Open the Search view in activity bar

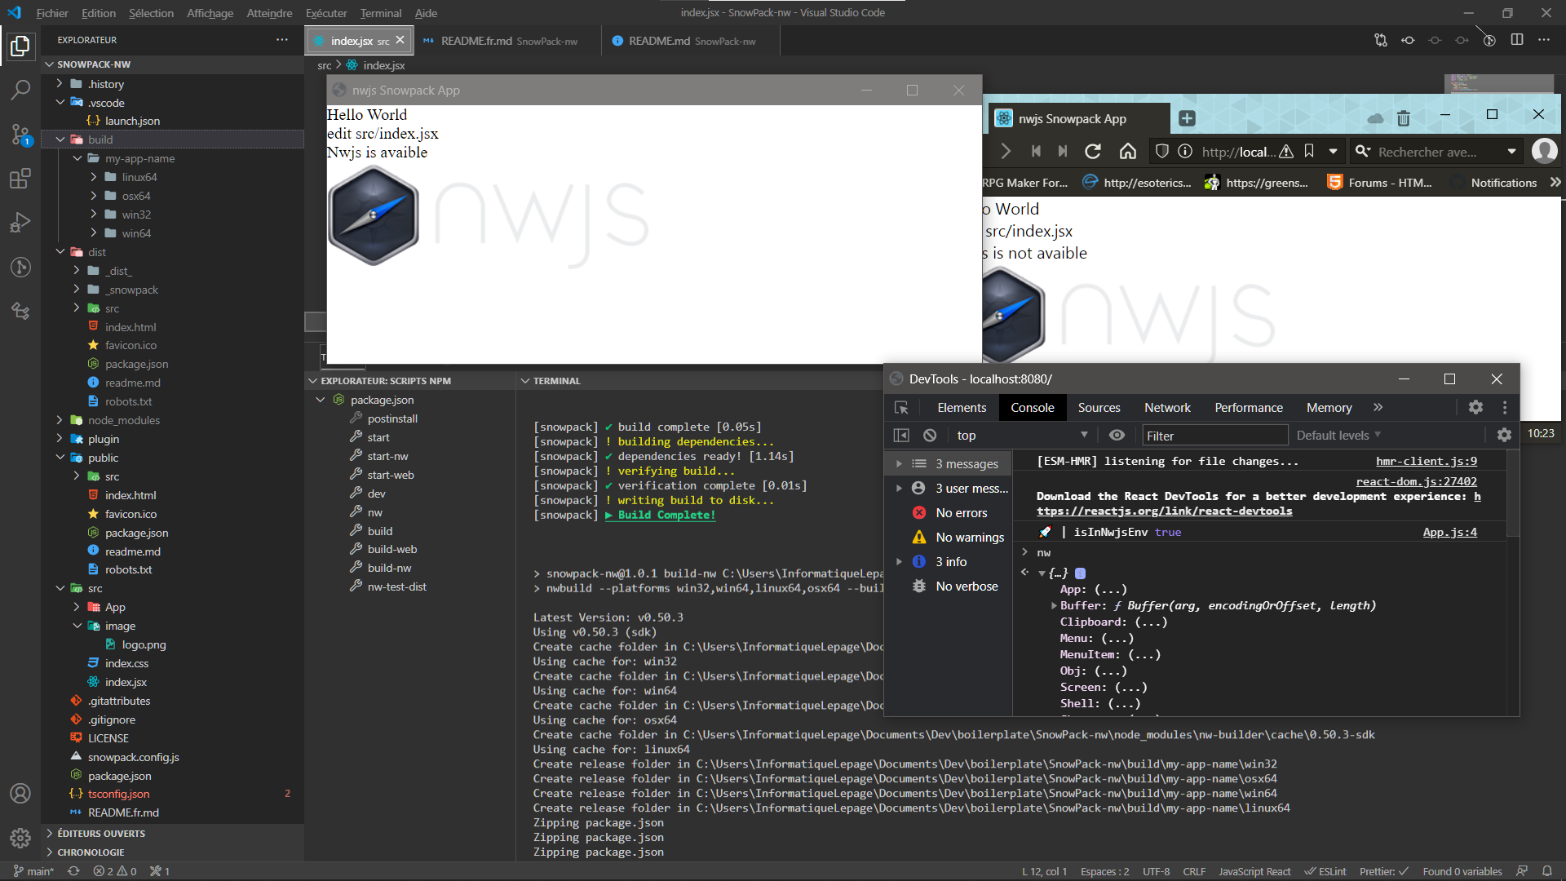tap(20, 90)
